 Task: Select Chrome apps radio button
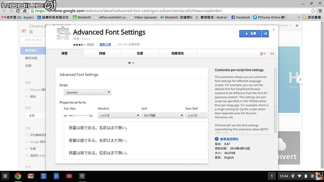27,89
